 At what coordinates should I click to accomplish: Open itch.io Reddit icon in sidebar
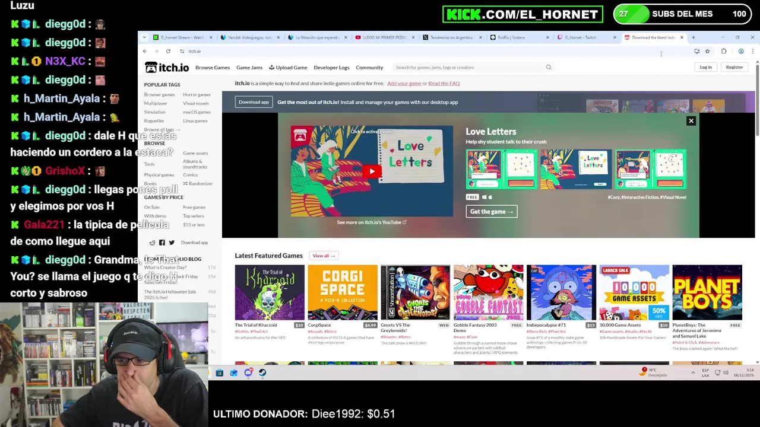tap(153, 243)
